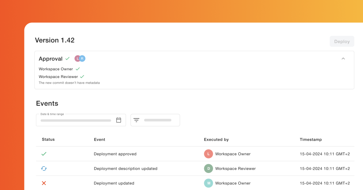Select the Deployment approved event text
363x190 pixels.
(x=115, y=154)
